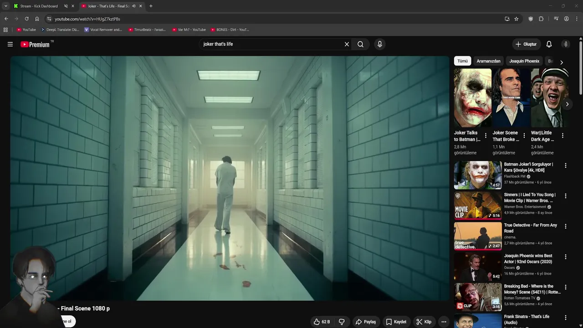This screenshot has width=583, height=328.
Task: Unmute the Kick Dashboard tab audio icon
Action: (x=66, y=6)
